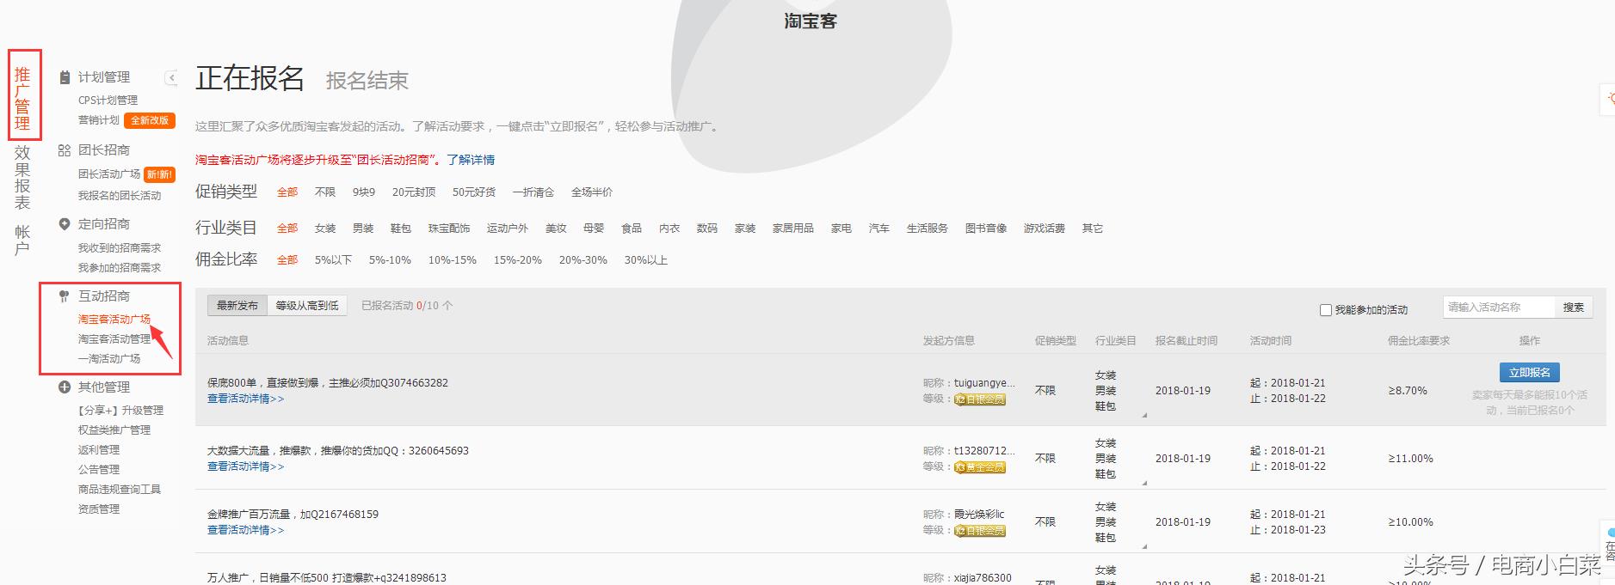Open 淘宝客活动广场 in sidebar
Viewport: 1615px width, 585px height.
point(114,320)
